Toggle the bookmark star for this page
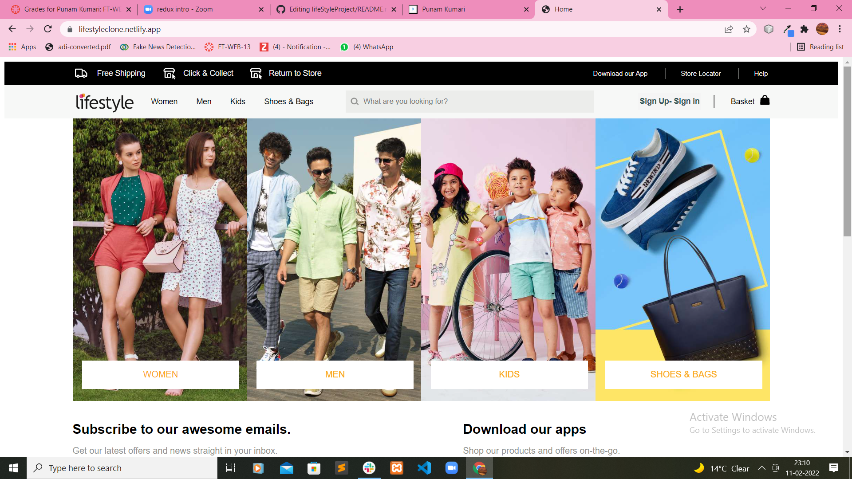The image size is (852, 479). coord(747,29)
